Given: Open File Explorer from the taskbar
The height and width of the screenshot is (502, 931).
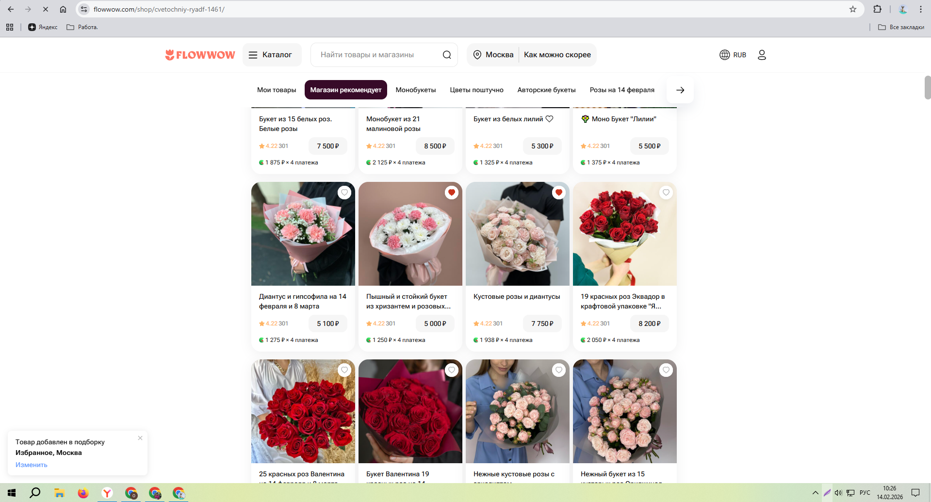Looking at the screenshot, I should 59,493.
